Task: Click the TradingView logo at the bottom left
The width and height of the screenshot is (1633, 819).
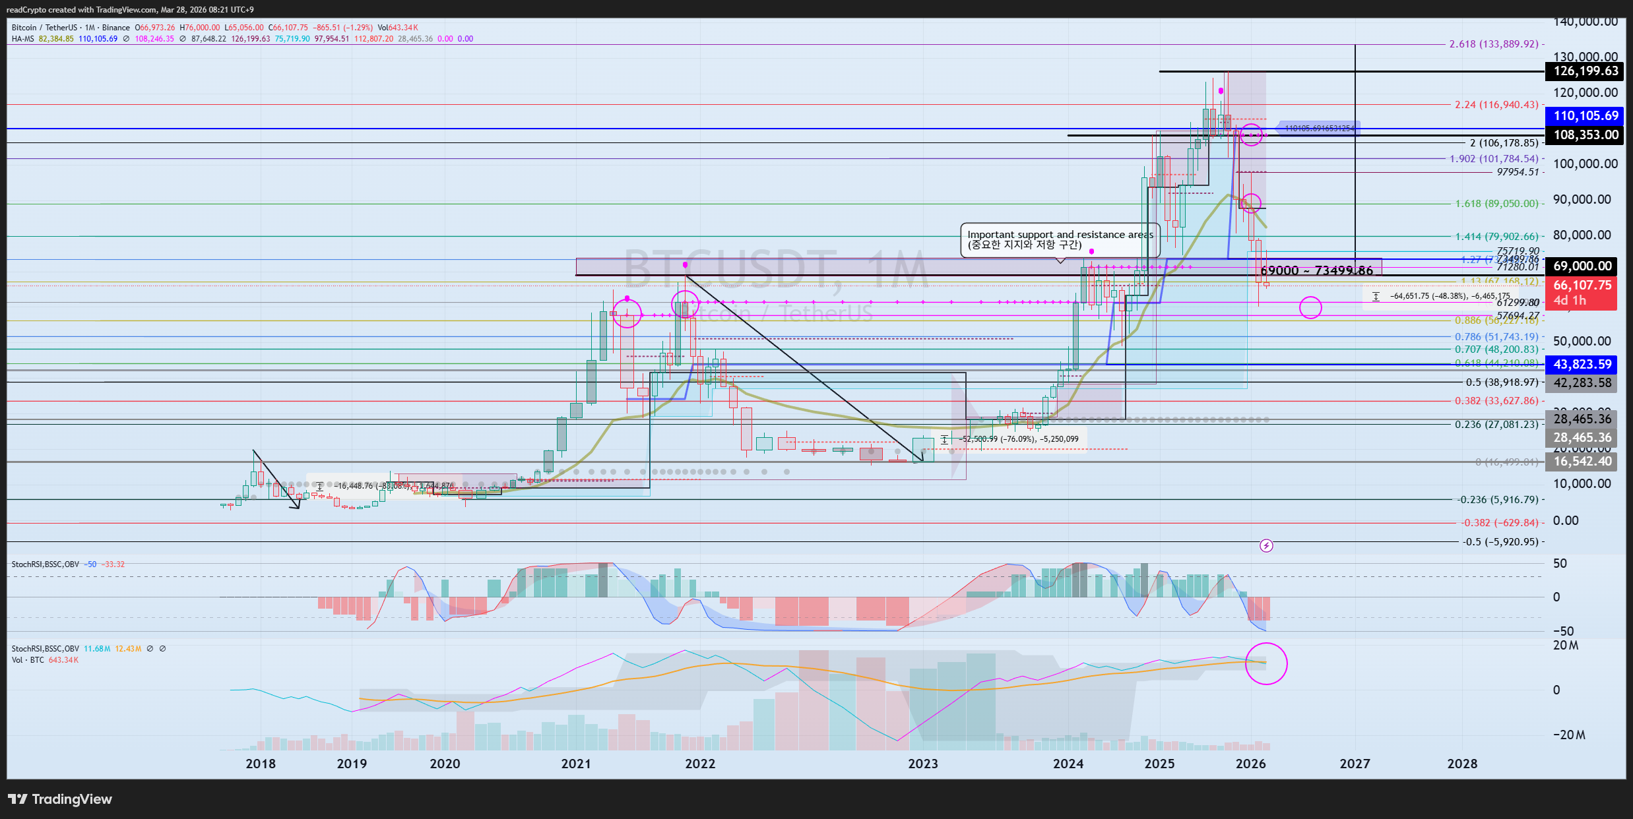Action: (60, 799)
